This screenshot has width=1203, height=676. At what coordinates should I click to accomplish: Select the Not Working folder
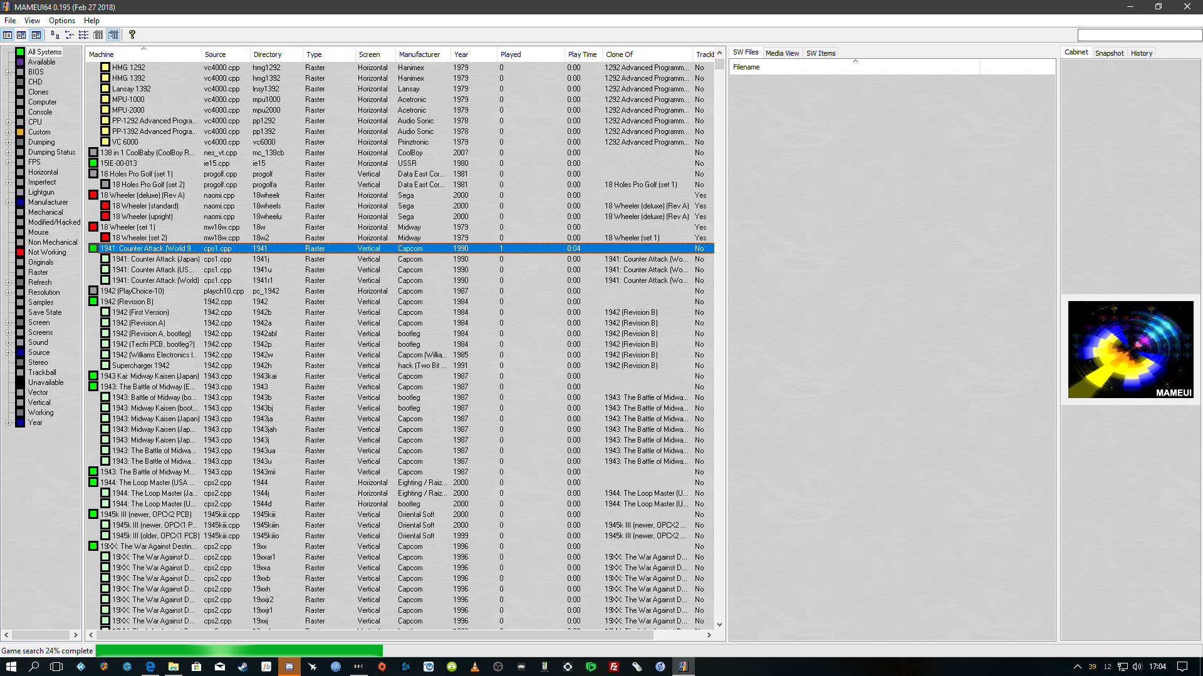click(x=47, y=252)
